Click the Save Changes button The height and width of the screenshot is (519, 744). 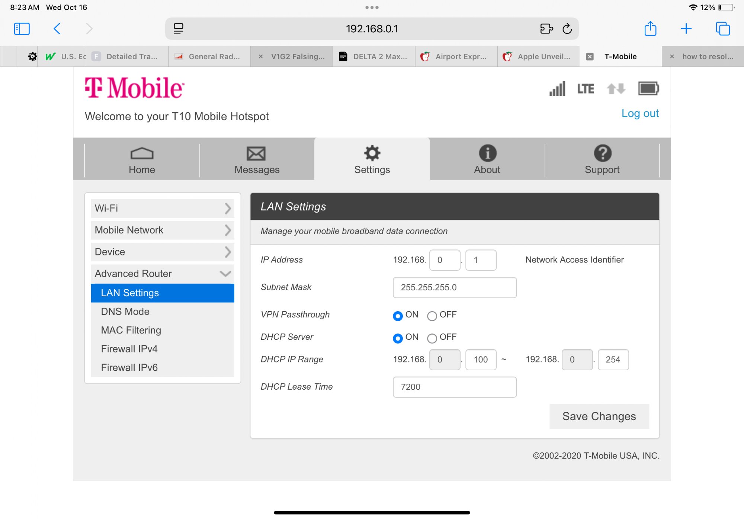coord(599,416)
